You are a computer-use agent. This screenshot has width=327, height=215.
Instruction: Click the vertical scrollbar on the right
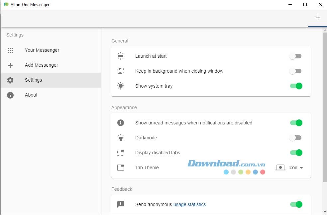click(325, 106)
